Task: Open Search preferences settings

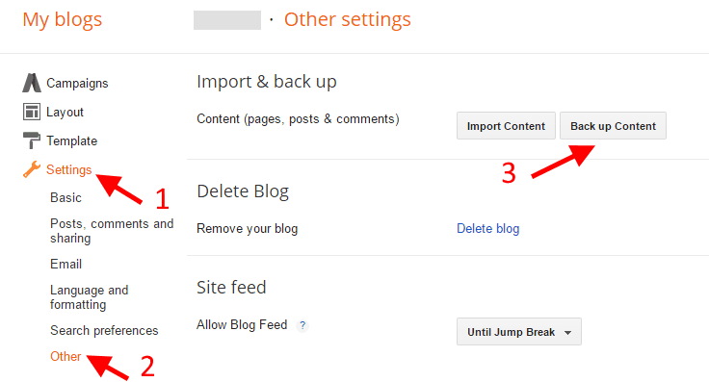Action: (104, 331)
